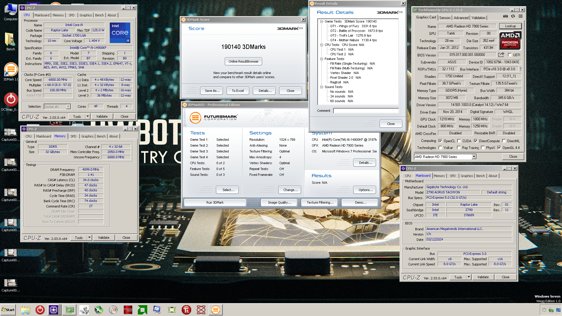The height and width of the screenshot is (316, 562).
Task: Toggle the PhysX checkbox in GPU-Z
Action: 483,148
